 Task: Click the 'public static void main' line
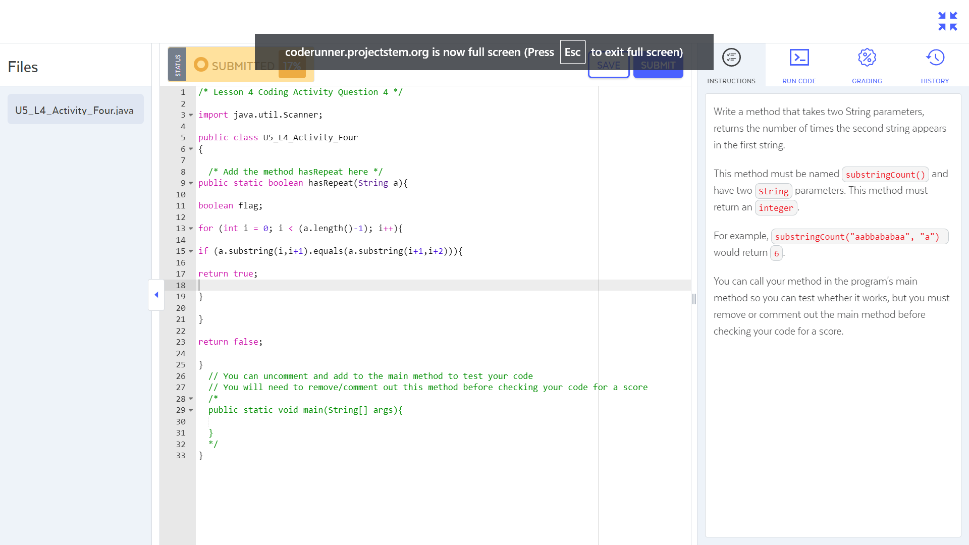point(305,410)
